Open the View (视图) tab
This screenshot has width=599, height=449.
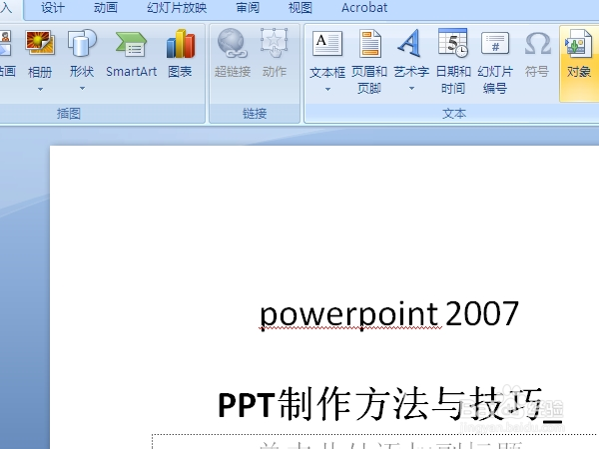[300, 8]
